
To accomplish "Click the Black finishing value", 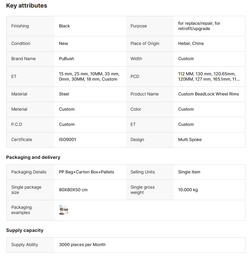I will pyautogui.click(x=64, y=26).
